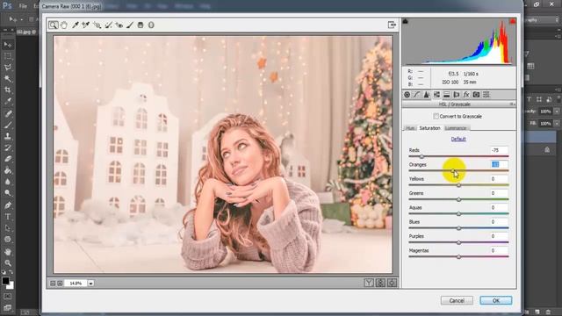Open the Camera Calibration panel icon
Viewport: 562px width, 316px height.
(476, 95)
